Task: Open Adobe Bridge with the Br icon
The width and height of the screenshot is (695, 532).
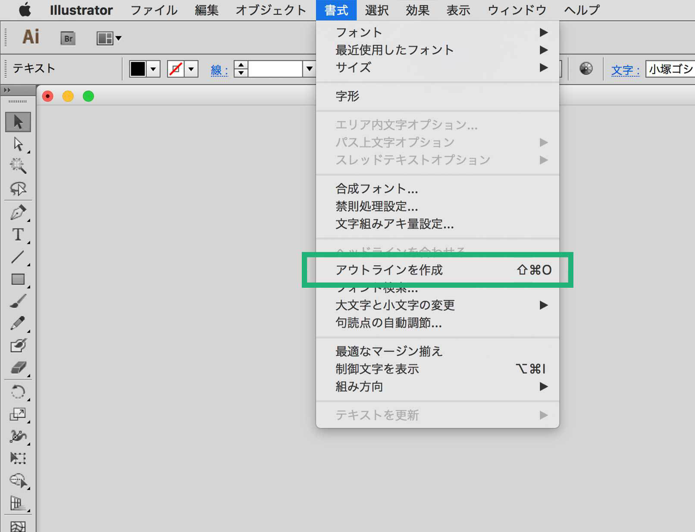Action: point(68,38)
